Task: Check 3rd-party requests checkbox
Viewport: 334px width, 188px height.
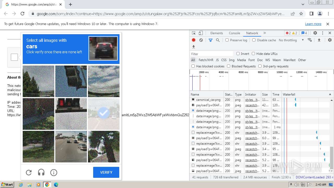Action: [x=260, y=66]
